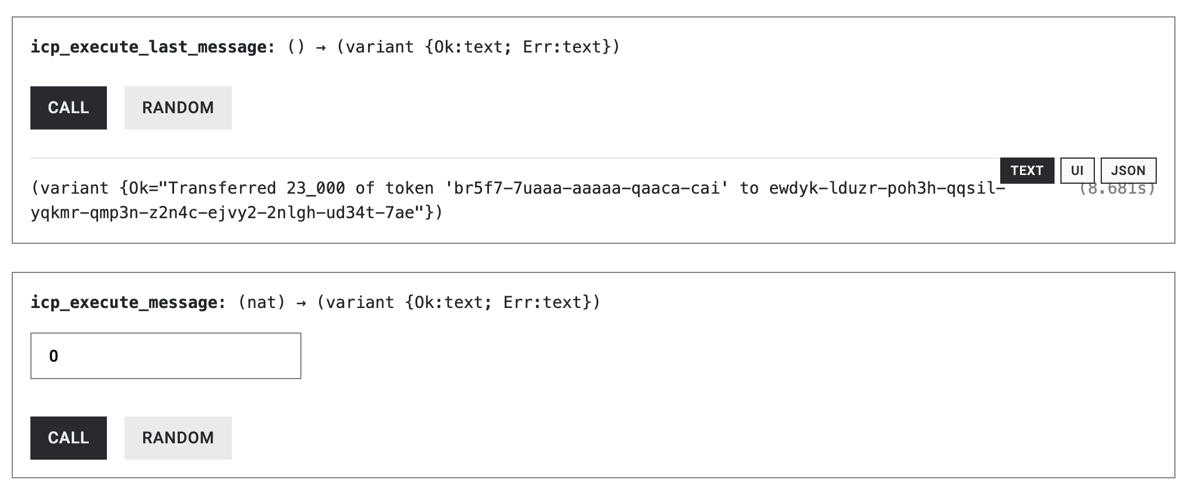Click RANDOM for icp_execute_last_message
The width and height of the screenshot is (1186, 490).
click(178, 107)
